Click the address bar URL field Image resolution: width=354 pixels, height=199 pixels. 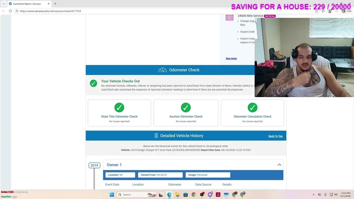point(166,11)
